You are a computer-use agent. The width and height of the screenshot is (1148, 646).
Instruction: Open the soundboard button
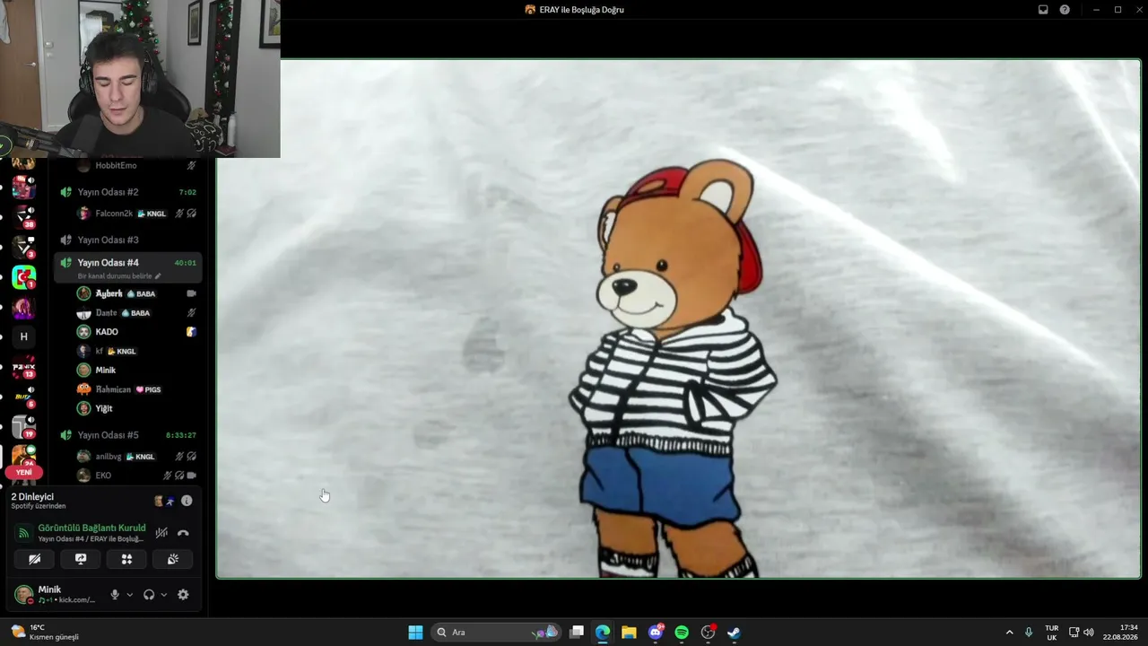[x=173, y=559]
